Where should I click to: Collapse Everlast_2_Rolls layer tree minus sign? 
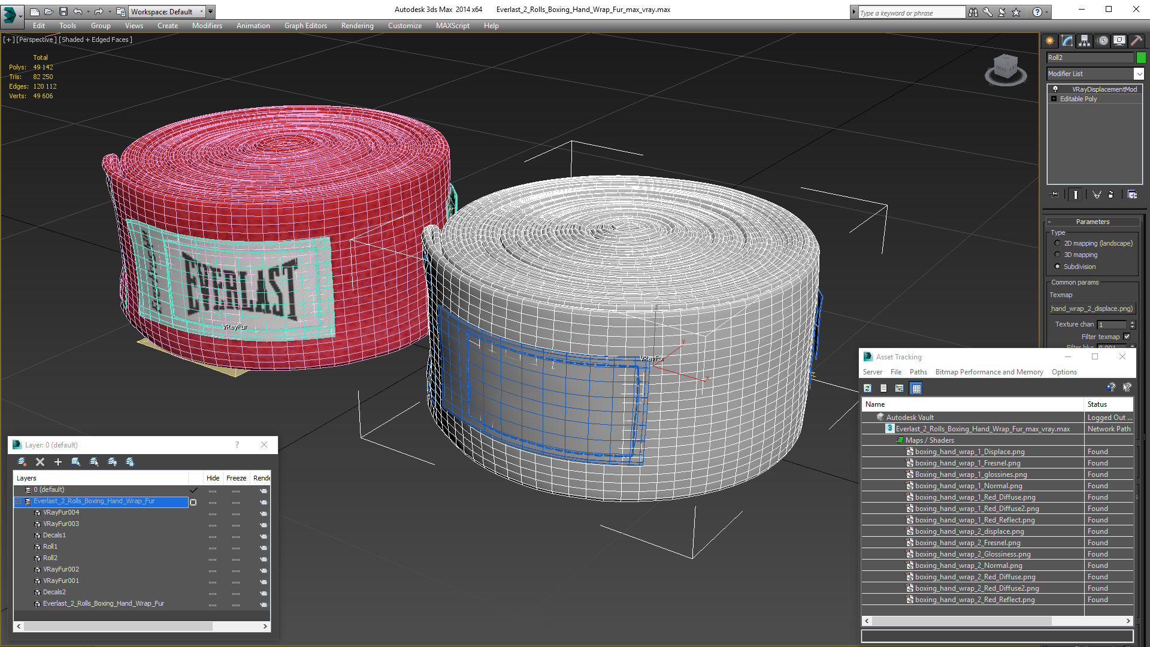(19, 501)
